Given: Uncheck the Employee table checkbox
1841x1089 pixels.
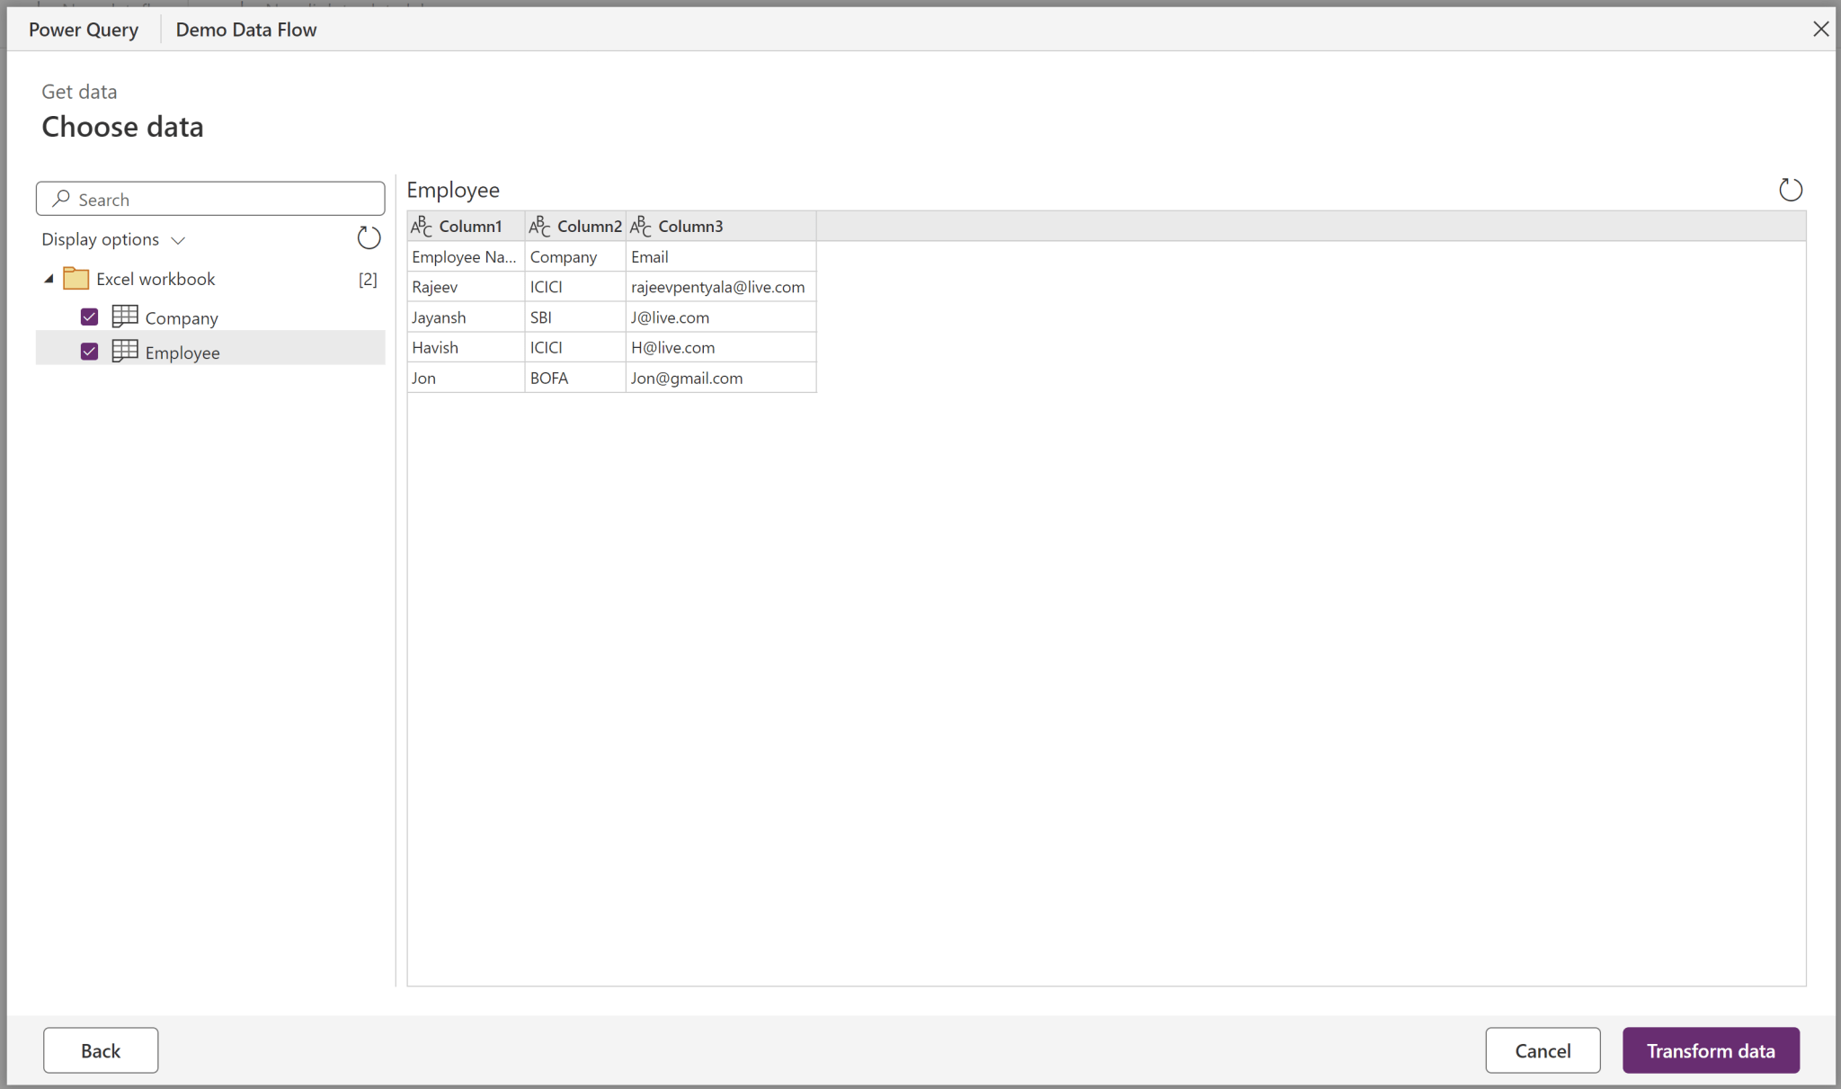Looking at the screenshot, I should tap(89, 351).
